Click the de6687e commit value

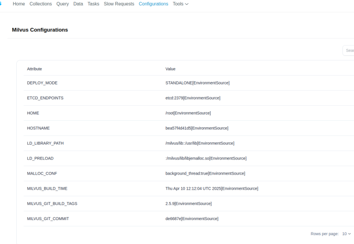coord(192,219)
